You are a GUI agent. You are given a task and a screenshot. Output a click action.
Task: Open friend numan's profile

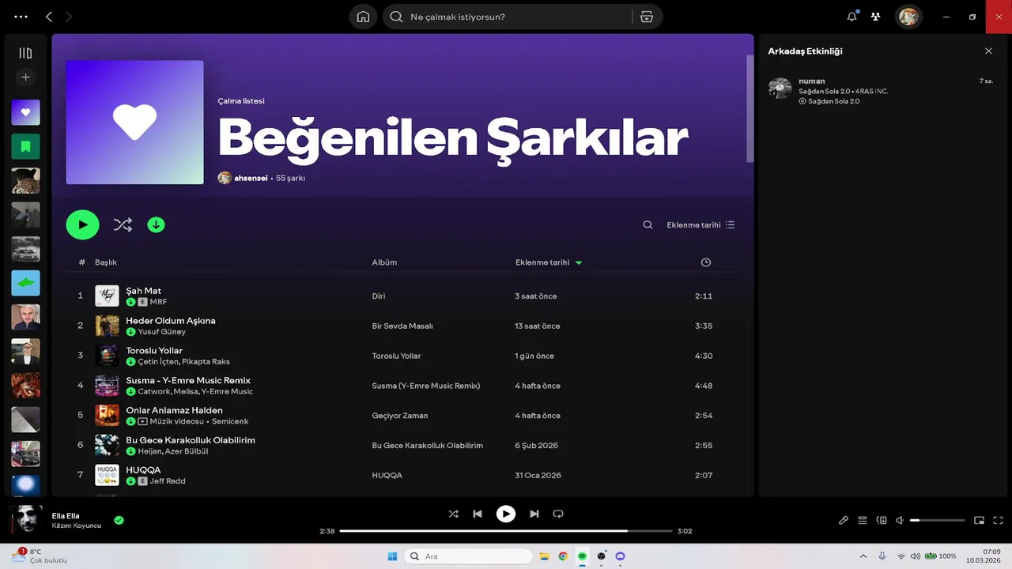pos(812,81)
